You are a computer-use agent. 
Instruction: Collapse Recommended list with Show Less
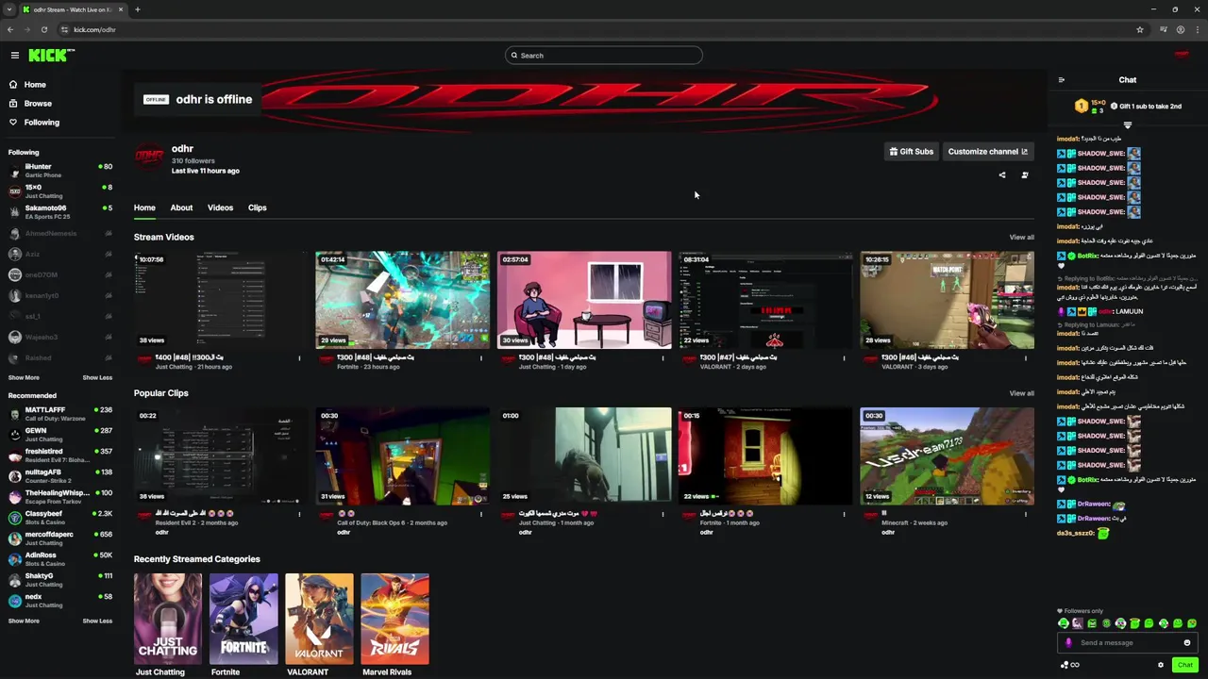point(97,621)
